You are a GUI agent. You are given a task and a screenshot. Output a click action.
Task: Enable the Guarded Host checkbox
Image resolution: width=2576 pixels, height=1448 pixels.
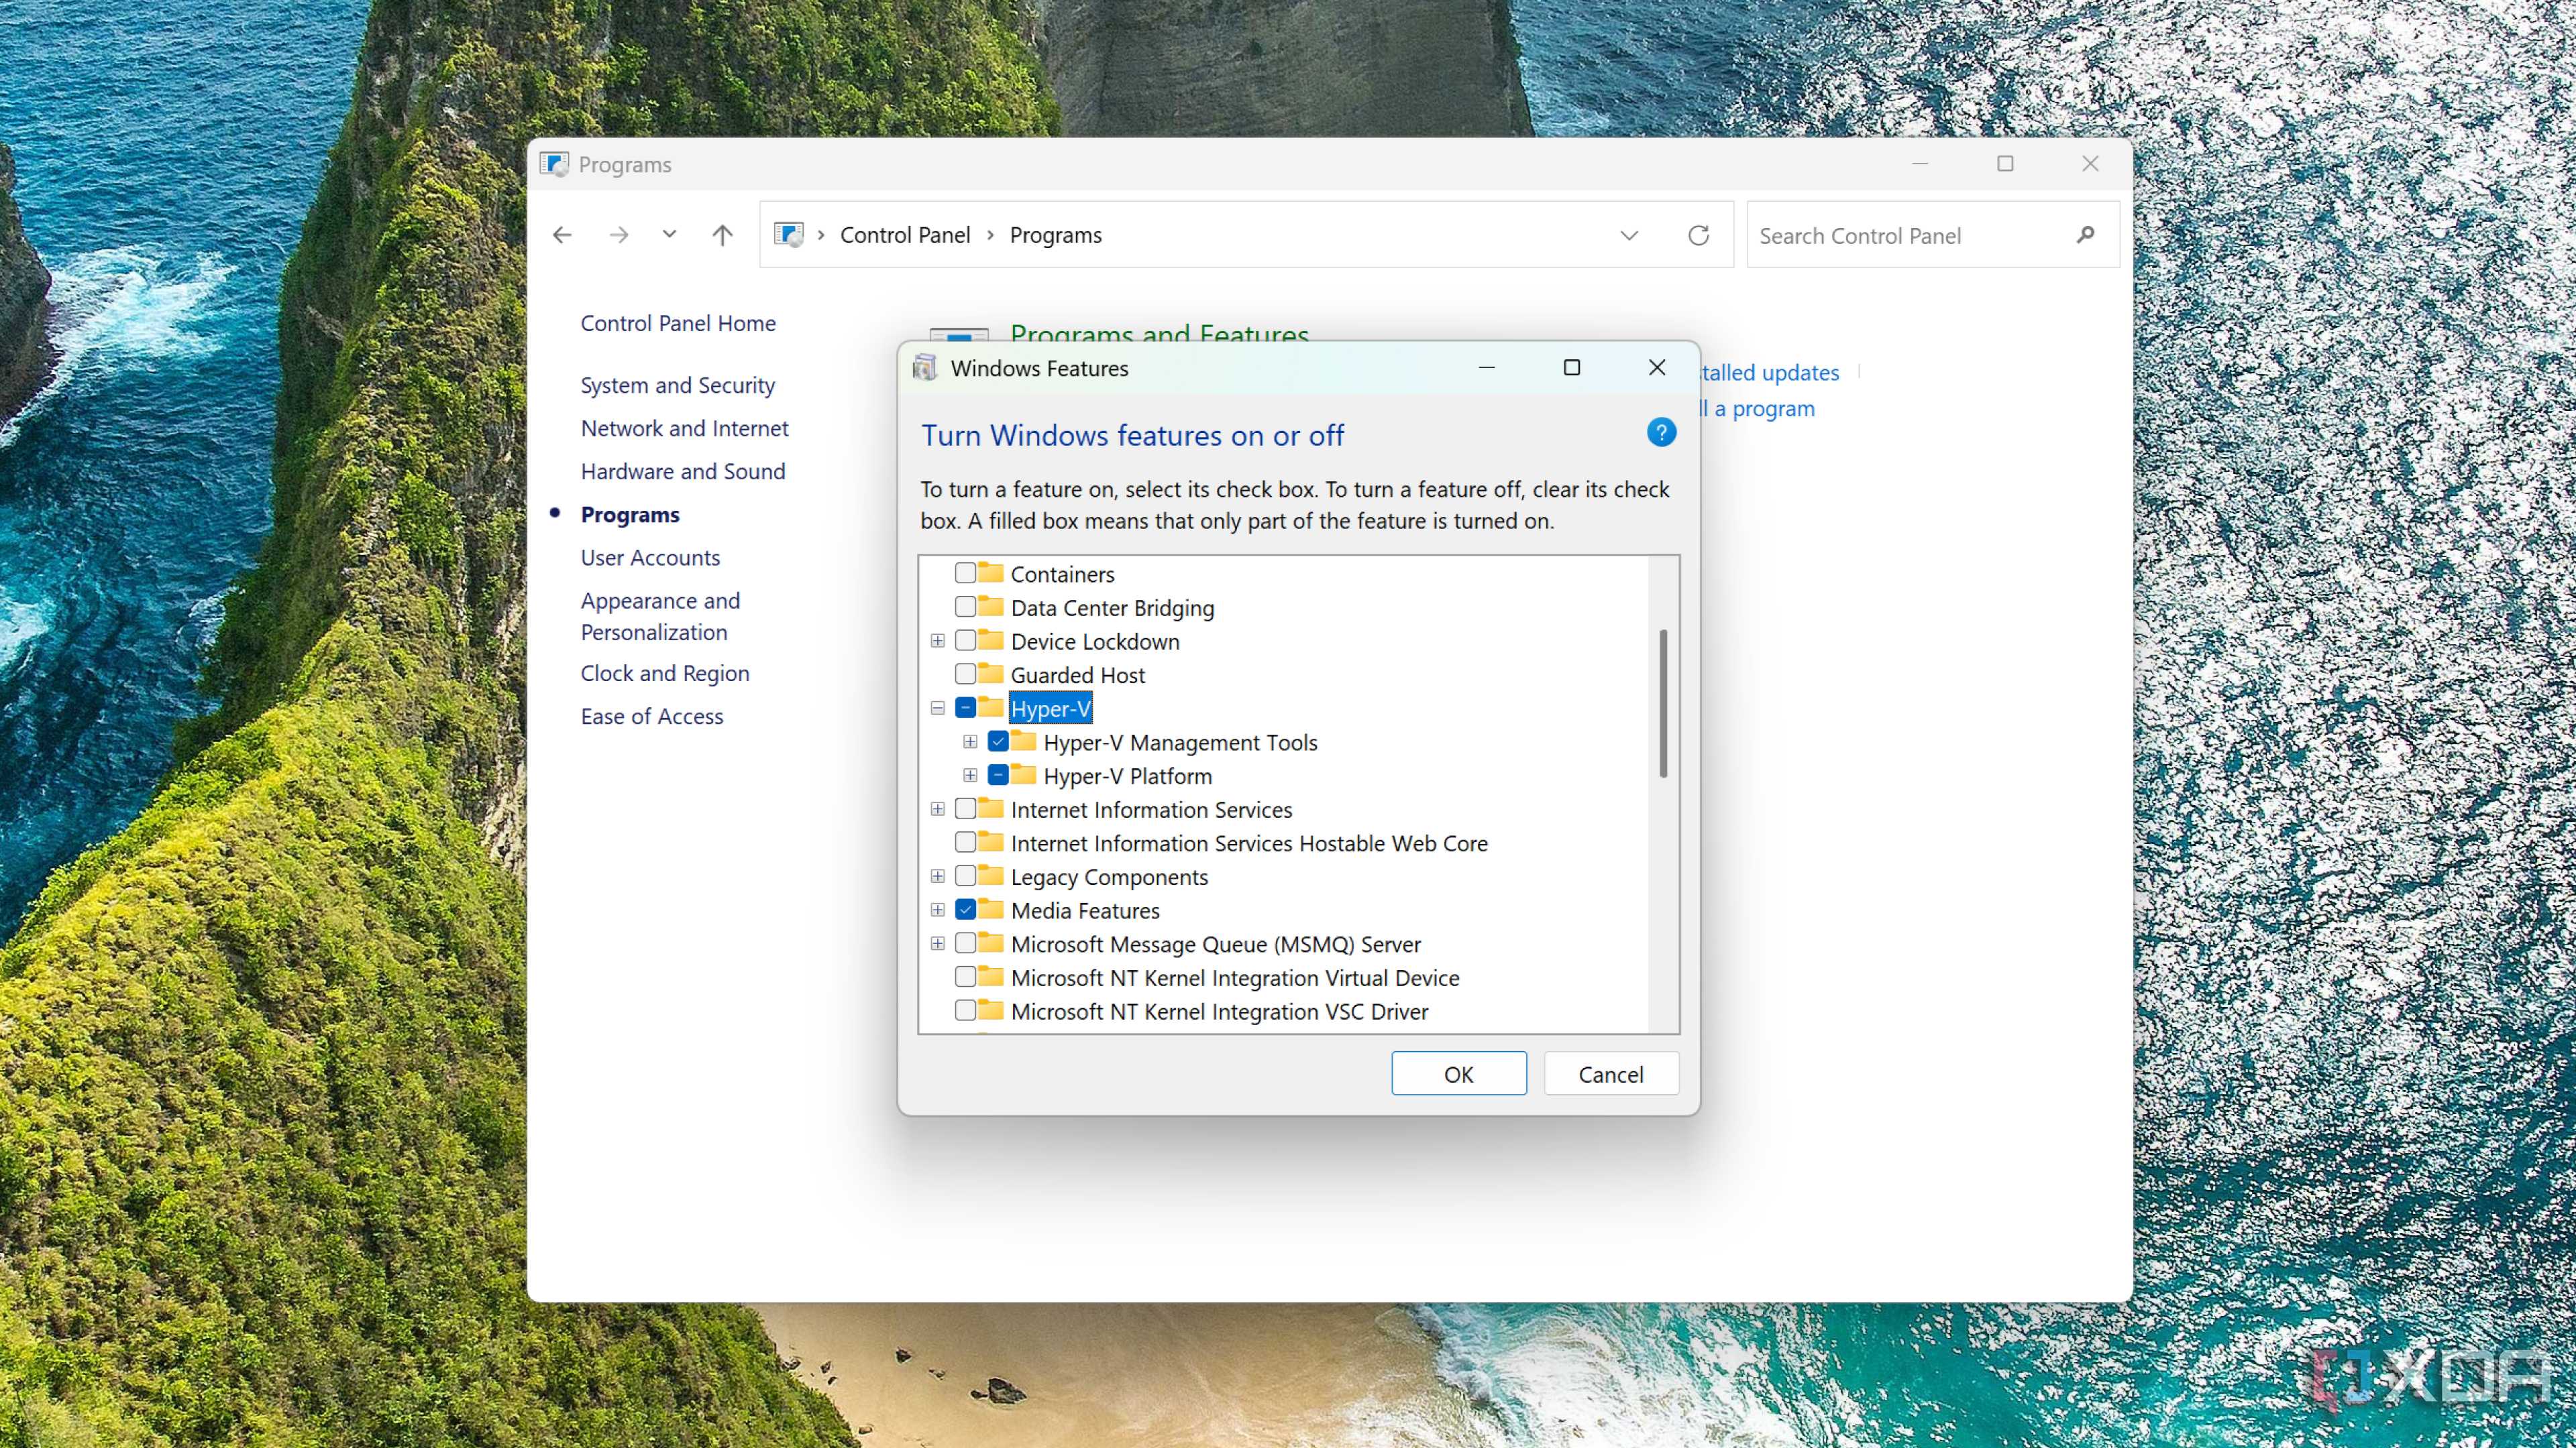[x=965, y=674]
